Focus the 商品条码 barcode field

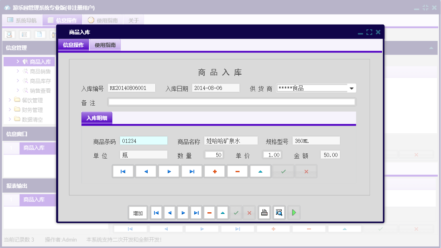point(144,141)
